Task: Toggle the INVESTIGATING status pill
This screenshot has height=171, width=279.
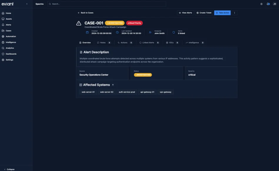Action: tap(115, 22)
